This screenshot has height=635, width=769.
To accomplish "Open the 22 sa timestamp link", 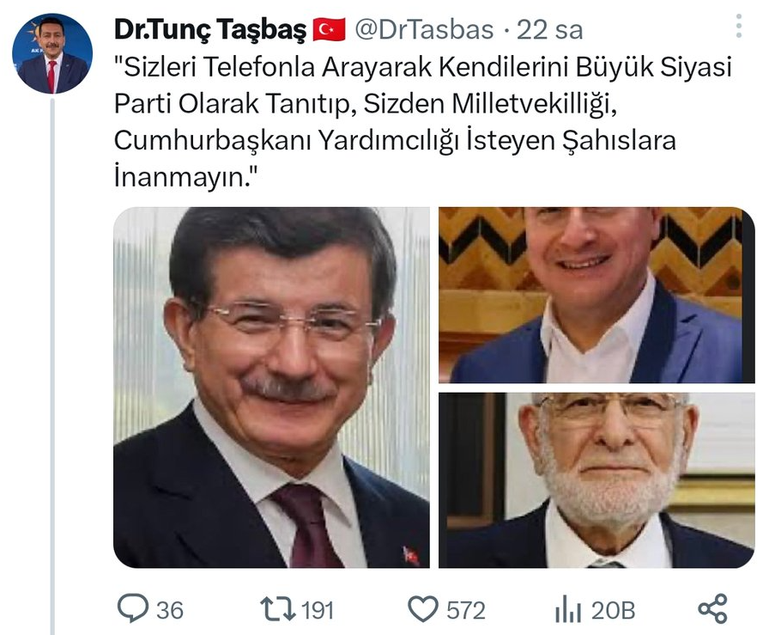I will click(x=550, y=29).
